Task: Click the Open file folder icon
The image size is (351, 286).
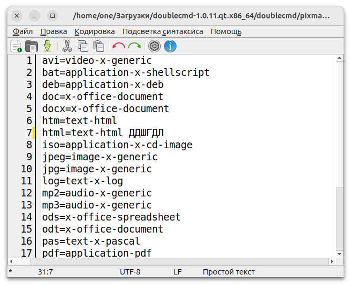Action: [32, 46]
